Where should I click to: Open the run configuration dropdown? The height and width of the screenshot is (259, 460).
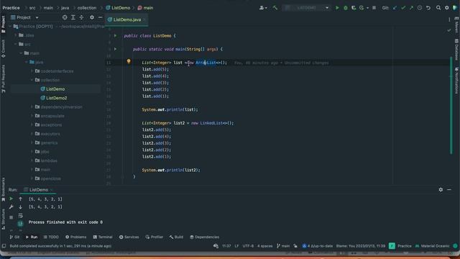pos(306,8)
